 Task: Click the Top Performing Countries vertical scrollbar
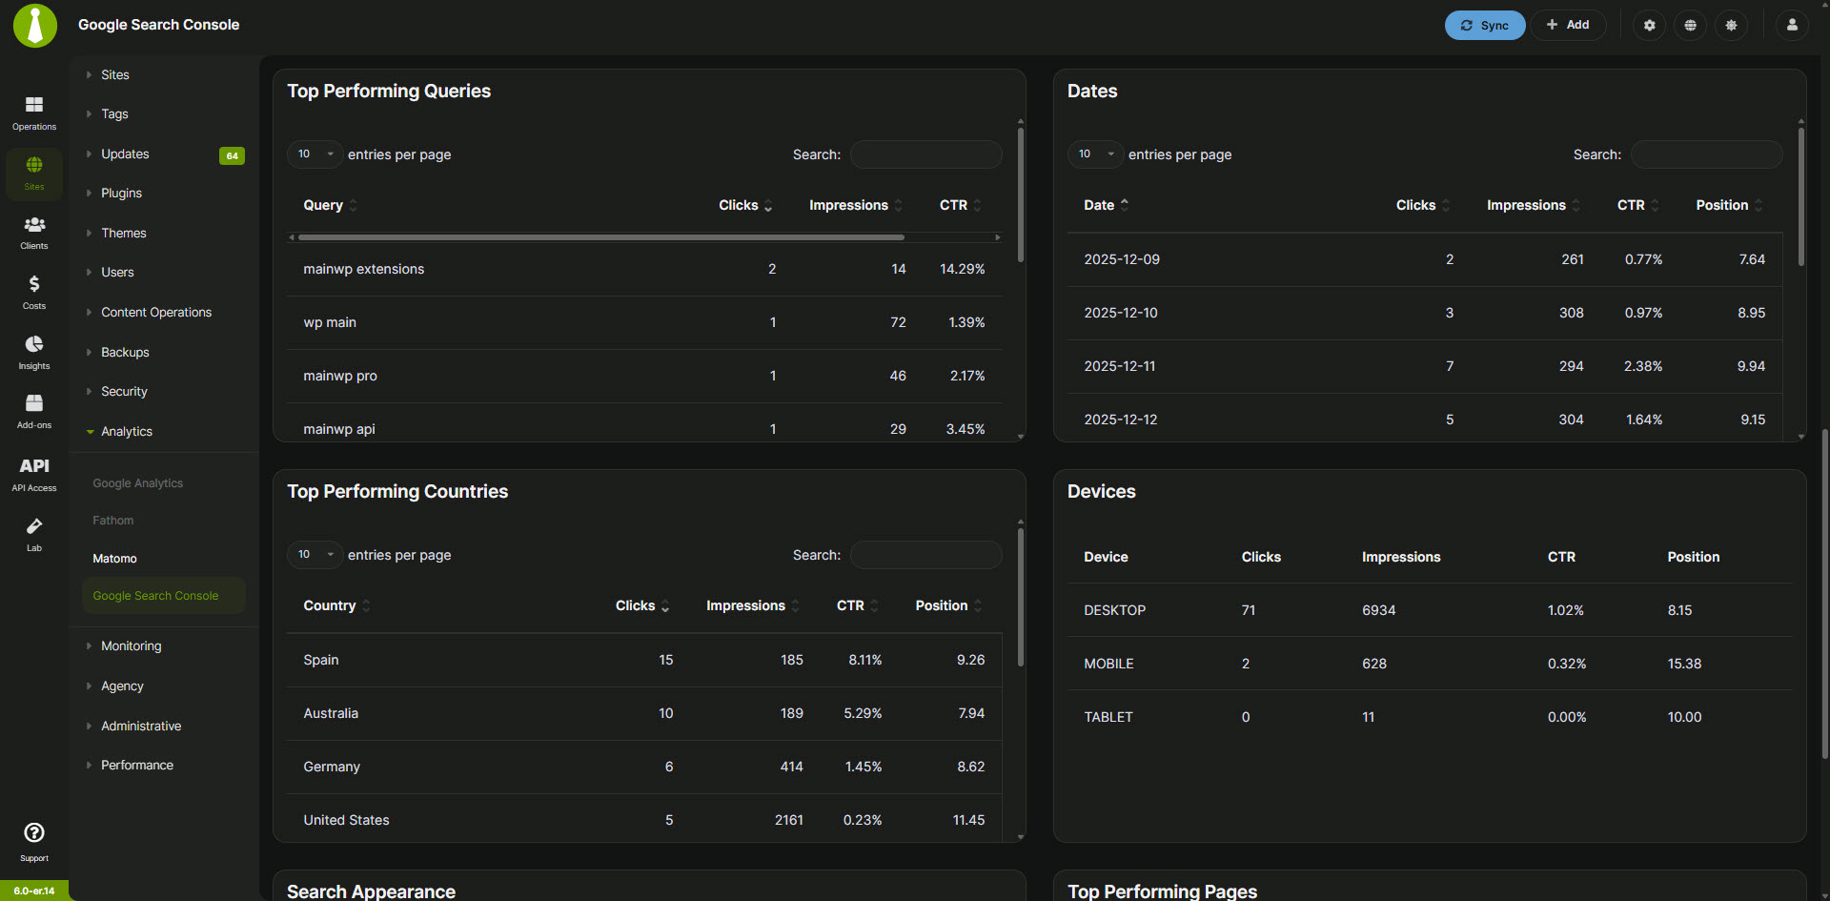tap(1020, 597)
